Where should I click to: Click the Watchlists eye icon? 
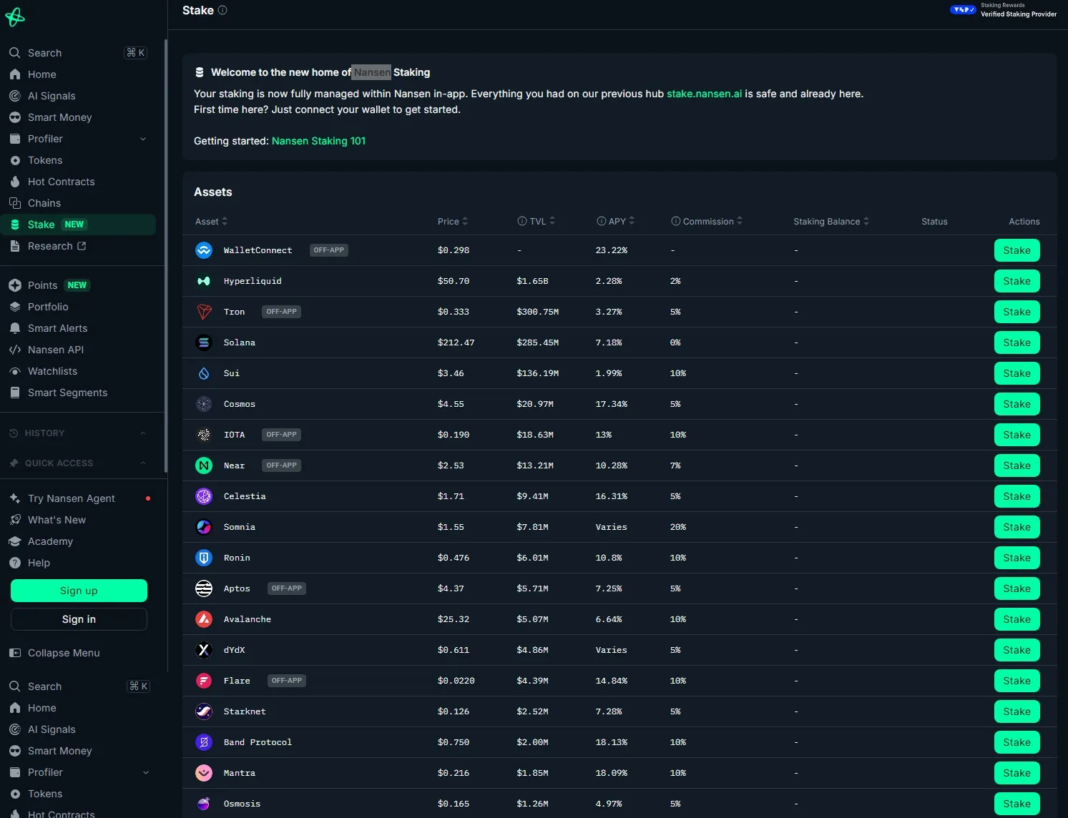pyautogui.click(x=15, y=371)
